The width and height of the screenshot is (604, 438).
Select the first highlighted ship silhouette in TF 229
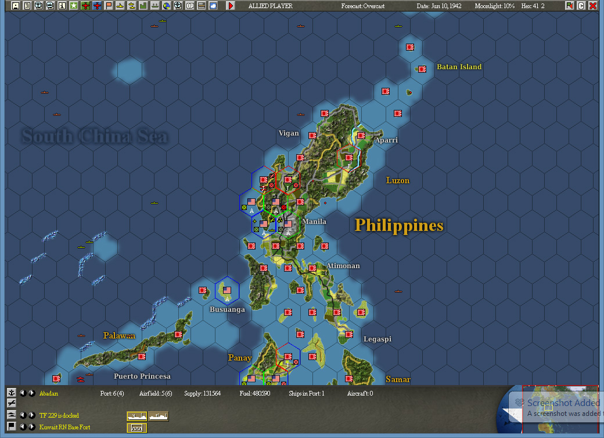pyautogui.click(x=136, y=416)
